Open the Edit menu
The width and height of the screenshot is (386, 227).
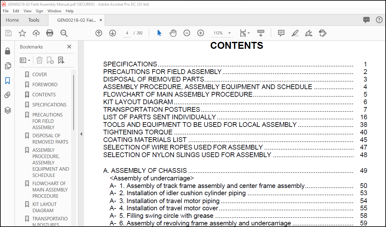(16, 11)
